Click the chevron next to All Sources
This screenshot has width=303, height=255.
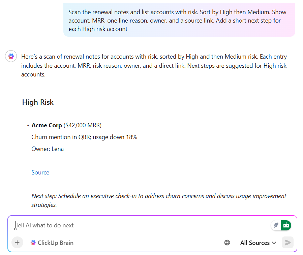(274, 243)
